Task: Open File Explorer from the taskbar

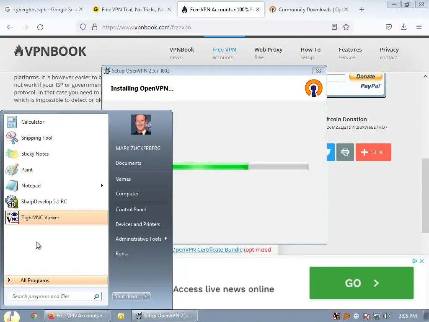Action: [121, 316]
